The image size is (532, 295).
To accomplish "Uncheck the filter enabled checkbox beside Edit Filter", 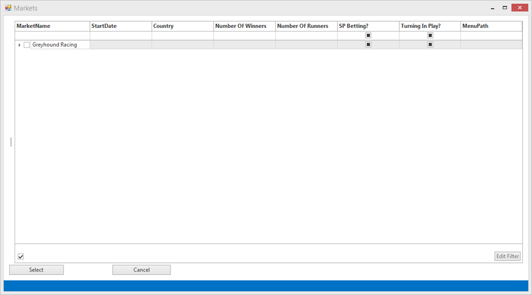I will pyautogui.click(x=21, y=256).
